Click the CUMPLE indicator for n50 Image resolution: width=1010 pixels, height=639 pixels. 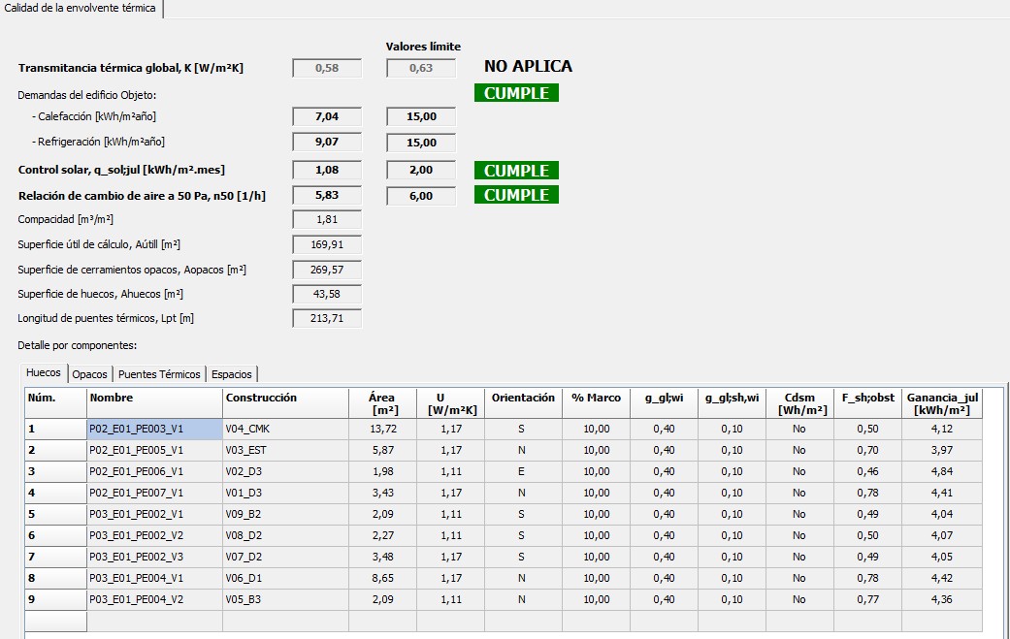516,195
